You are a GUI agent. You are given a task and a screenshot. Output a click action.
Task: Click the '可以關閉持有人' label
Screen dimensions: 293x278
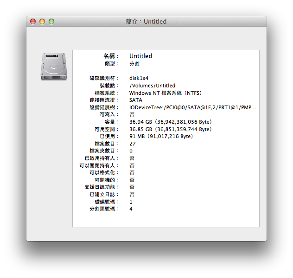(x=99, y=165)
